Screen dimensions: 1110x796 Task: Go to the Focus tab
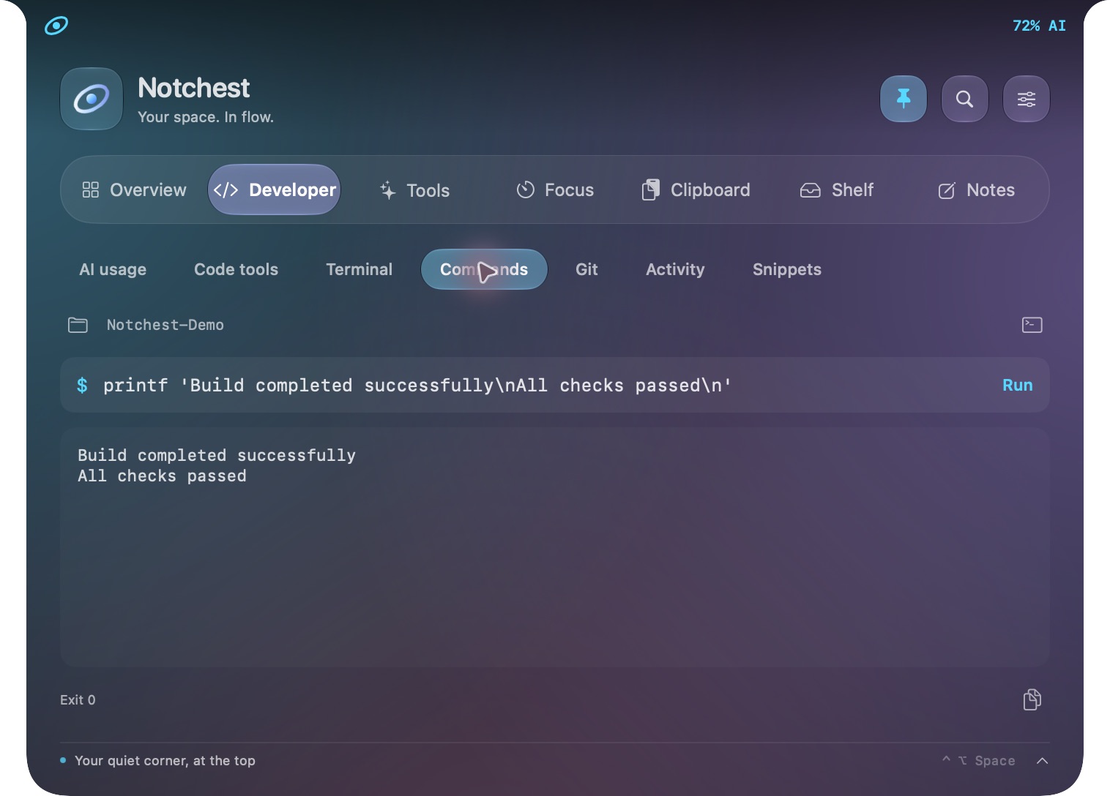(x=555, y=190)
